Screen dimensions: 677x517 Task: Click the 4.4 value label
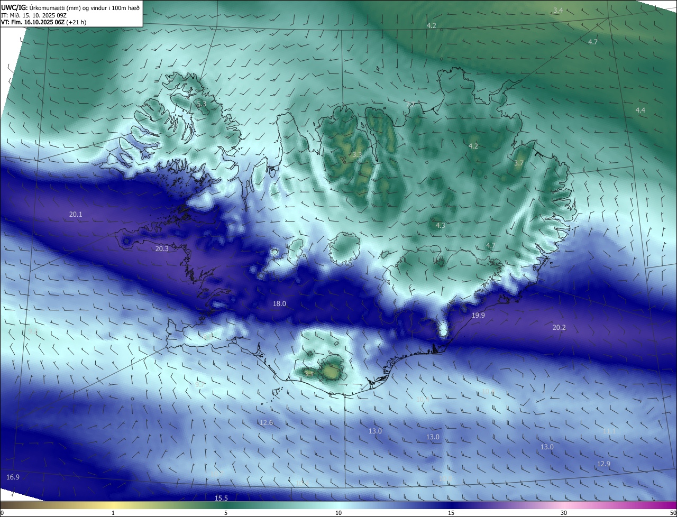point(641,110)
